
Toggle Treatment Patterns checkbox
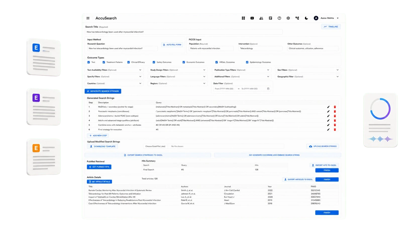click(104, 62)
